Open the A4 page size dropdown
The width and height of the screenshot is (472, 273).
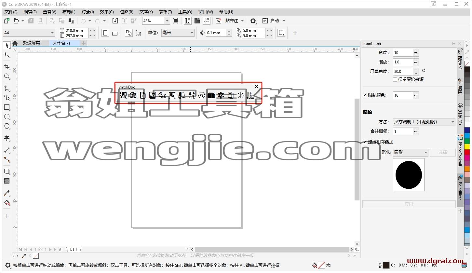point(52,33)
